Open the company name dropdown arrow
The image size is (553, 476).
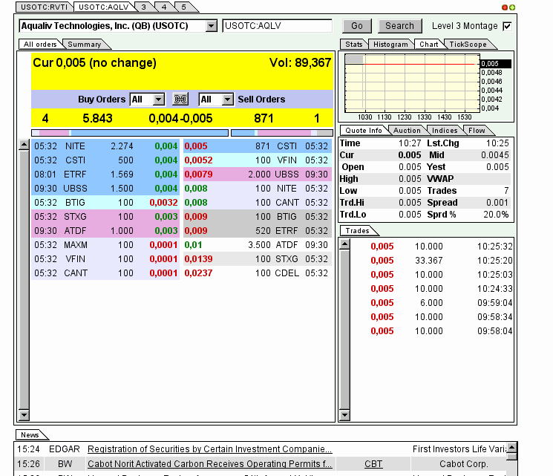(212, 26)
